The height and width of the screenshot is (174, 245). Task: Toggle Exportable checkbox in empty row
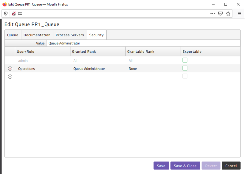coord(185,76)
